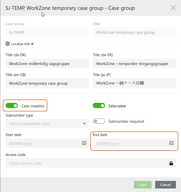Click the End date input field
The image size is (181, 192).
pyautogui.click(x=129, y=143)
